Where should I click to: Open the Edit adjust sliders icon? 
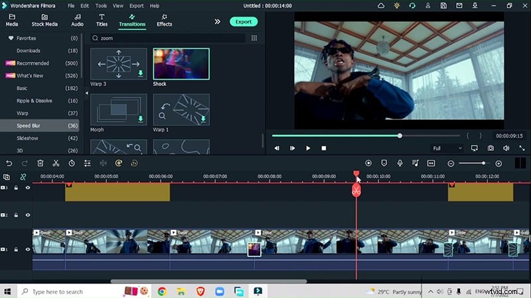(88, 164)
